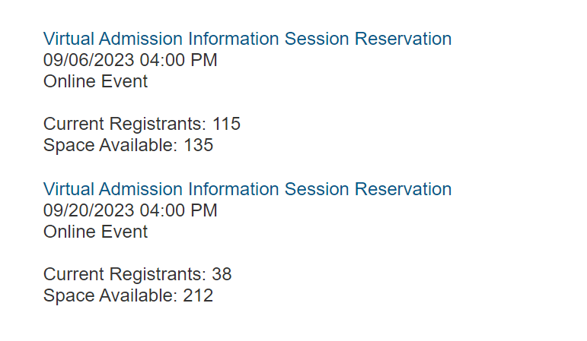Click the Space Available label showing 135
This screenshot has height=341, width=587.
pyautogui.click(x=110, y=145)
